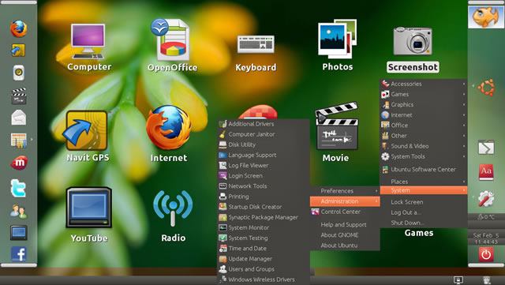Open the Facebook icon in left panel

click(19, 254)
